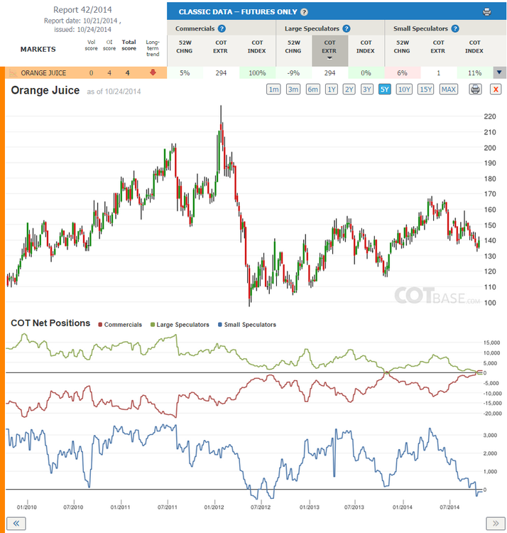Screen dimensions: 507x533
Task: Open help icon next to Classic Data – Futures Only
Action: click(304, 12)
